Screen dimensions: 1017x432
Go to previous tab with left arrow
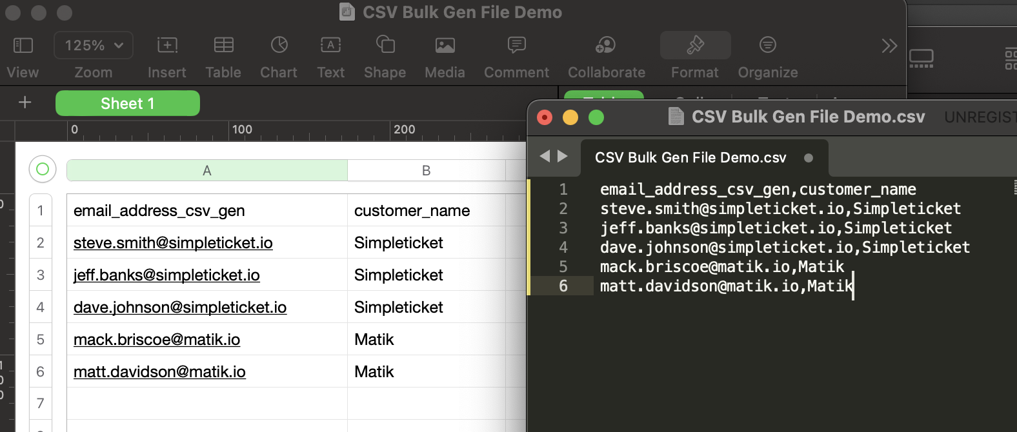[x=545, y=156]
